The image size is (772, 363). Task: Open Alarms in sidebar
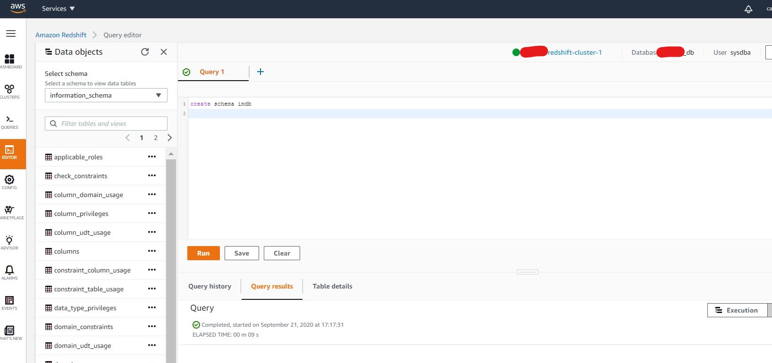click(x=9, y=273)
